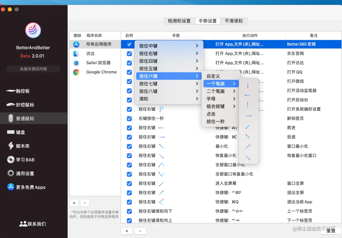Remove a gesture with the gesture-list minus button
This screenshot has height=238, width=342.
(x=140, y=231)
